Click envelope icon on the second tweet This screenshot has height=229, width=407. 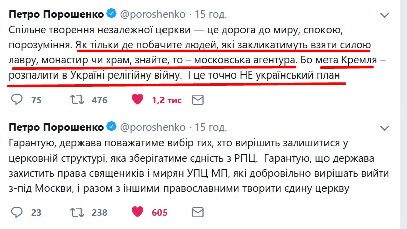pos(198,212)
